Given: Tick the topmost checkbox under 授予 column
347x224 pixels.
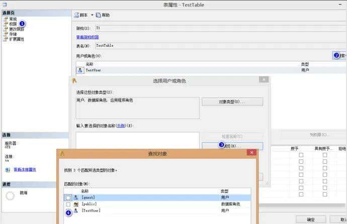Looking at the screenshot, I should point(301,155).
